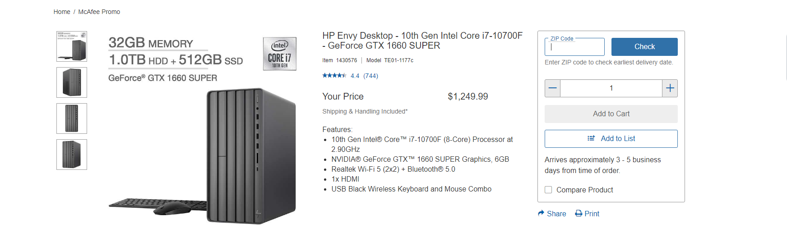Click the quantity number field
Screen dimensions: 787x228
point(611,88)
